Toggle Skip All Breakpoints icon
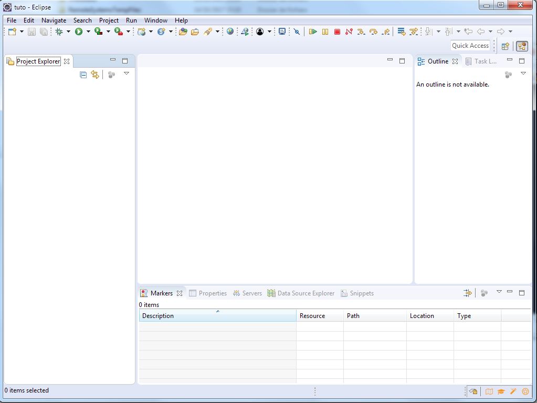Image resolution: width=537 pixels, height=403 pixels. point(297,32)
